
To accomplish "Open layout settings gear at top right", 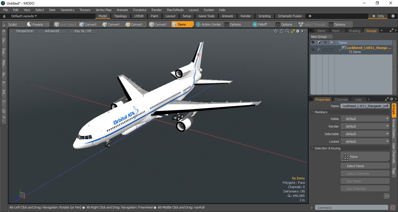I will [x=393, y=16].
